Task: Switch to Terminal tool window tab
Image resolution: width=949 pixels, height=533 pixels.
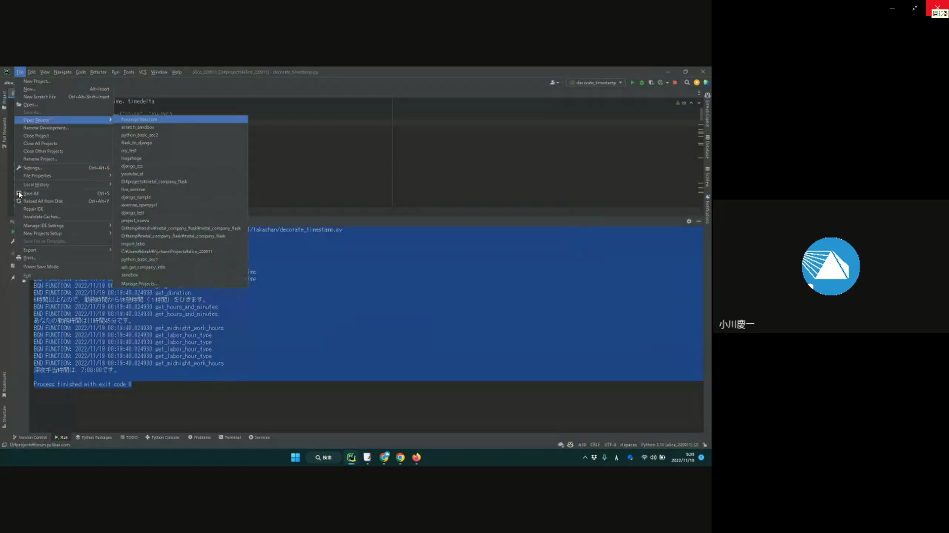Action: pos(230,437)
